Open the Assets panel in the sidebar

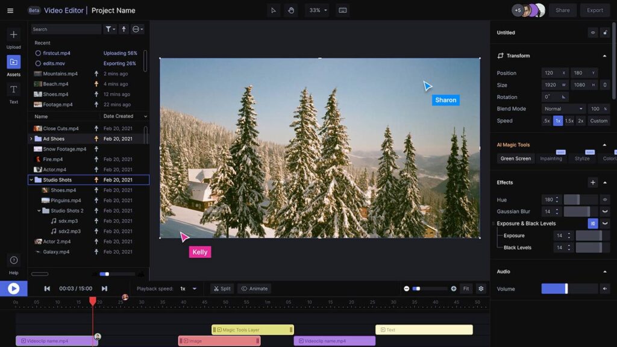(x=13, y=62)
